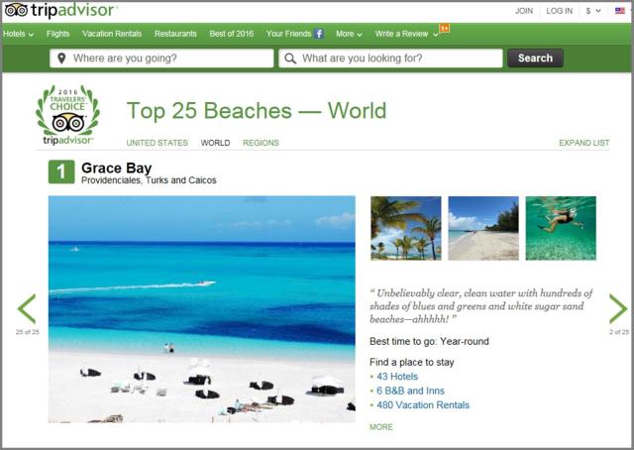Switch to the United States tab
634x450 pixels.
pyautogui.click(x=158, y=143)
